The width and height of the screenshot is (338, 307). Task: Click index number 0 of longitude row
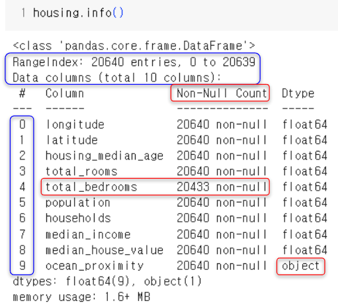pyautogui.click(x=22, y=124)
